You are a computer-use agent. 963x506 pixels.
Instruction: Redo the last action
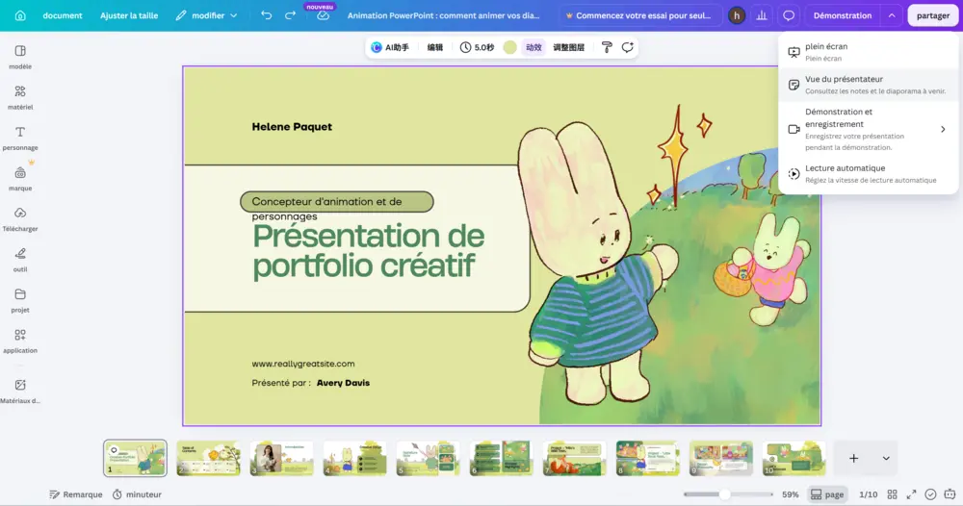290,15
